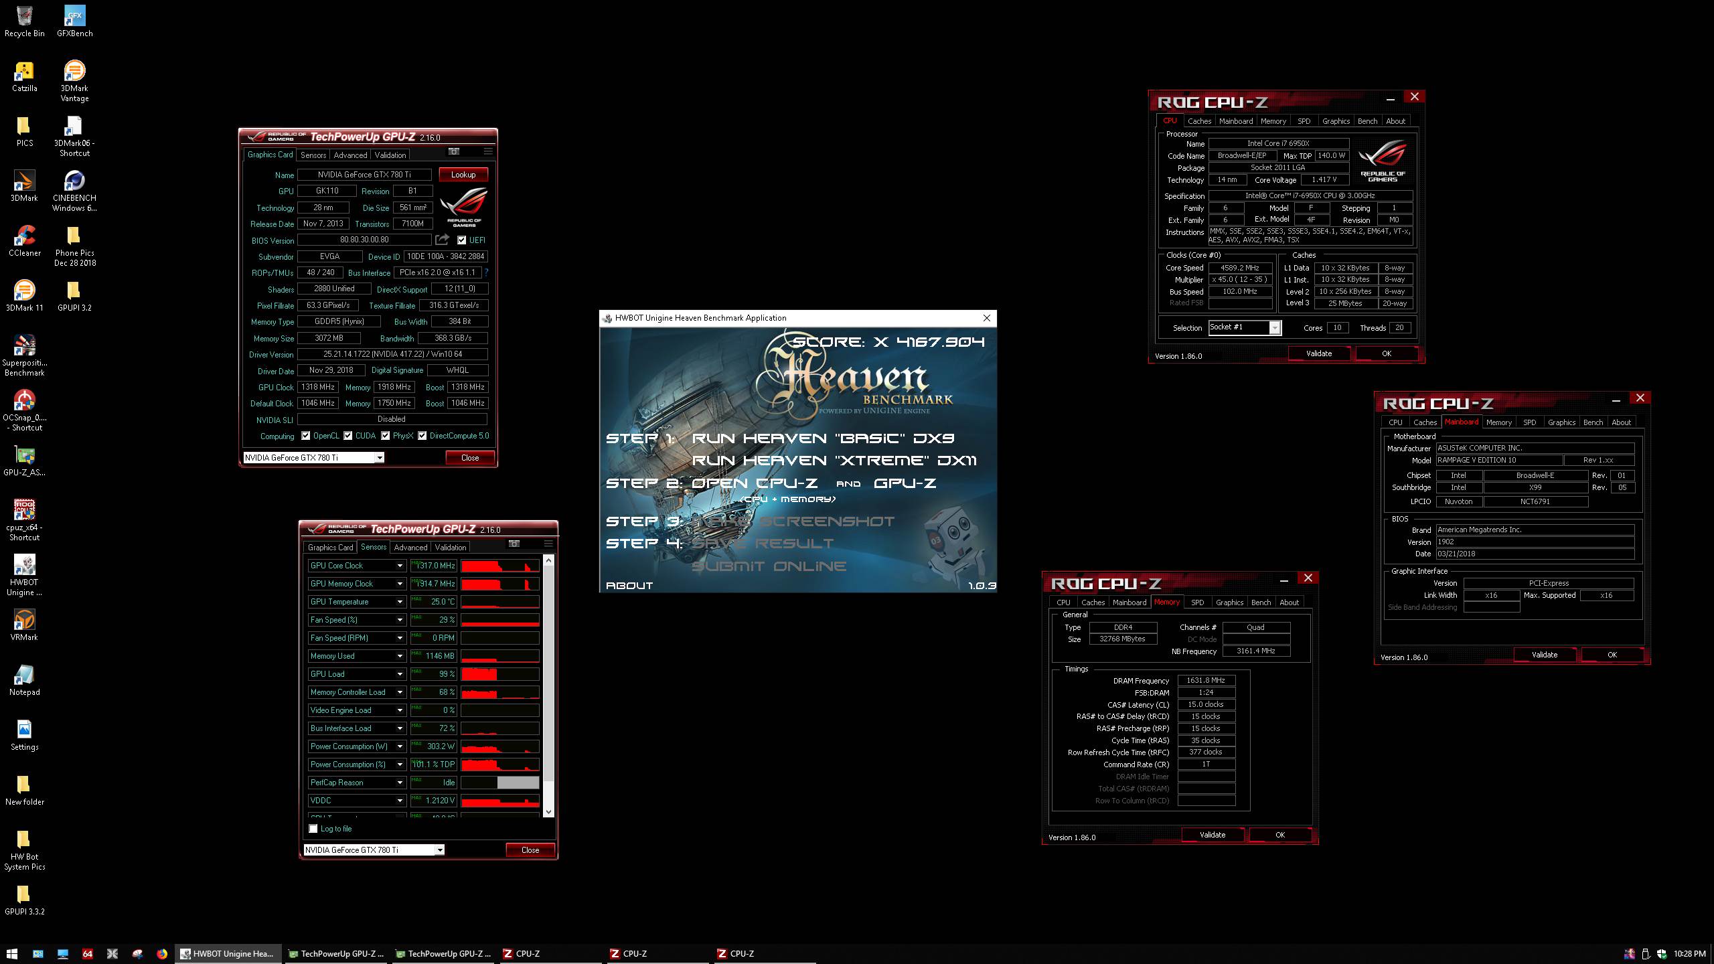Toggle the UEFI checkbox in GPU-Z
The width and height of the screenshot is (1714, 964).
(x=461, y=240)
